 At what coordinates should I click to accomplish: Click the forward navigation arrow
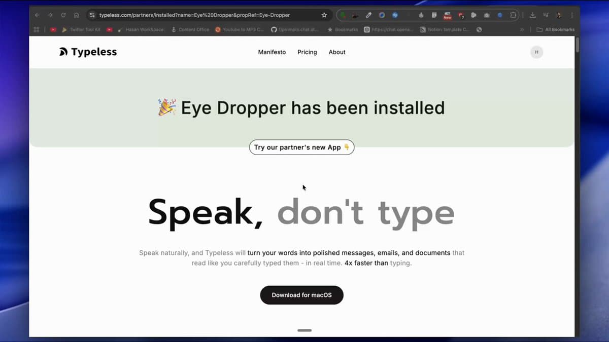click(49, 15)
